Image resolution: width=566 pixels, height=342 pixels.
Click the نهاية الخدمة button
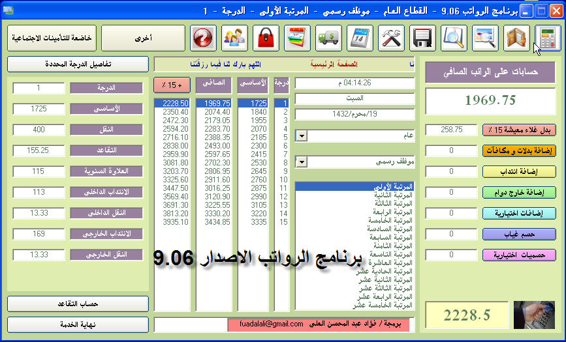pos(78,324)
